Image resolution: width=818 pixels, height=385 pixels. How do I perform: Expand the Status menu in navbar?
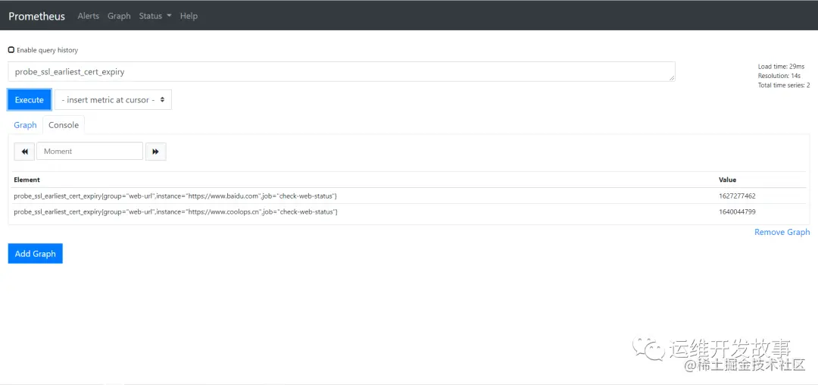155,16
